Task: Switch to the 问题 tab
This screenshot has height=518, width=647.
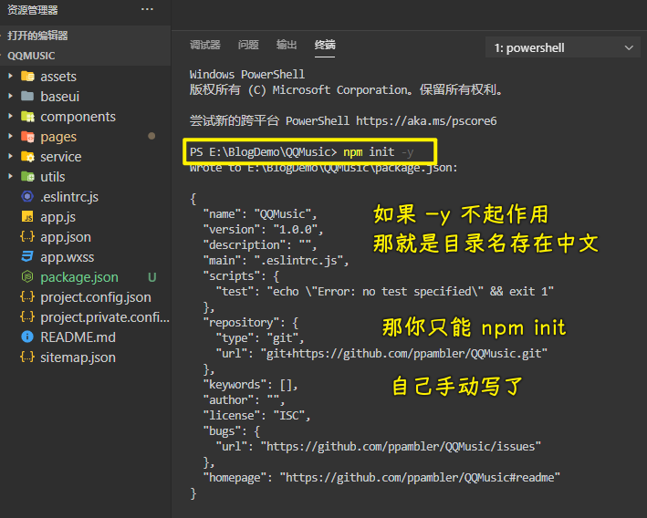Action: point(248,45)
